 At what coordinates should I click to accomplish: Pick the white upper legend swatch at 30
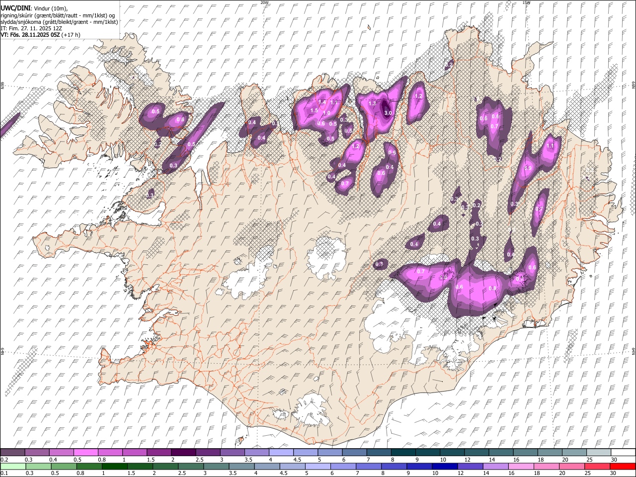point(623,452)
